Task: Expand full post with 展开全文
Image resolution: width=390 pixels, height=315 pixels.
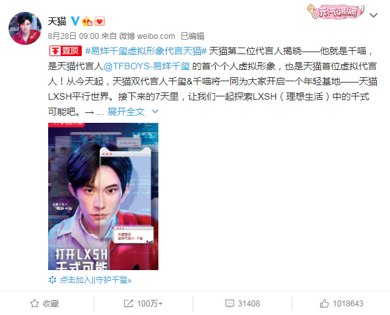Action: click(126, 112)
